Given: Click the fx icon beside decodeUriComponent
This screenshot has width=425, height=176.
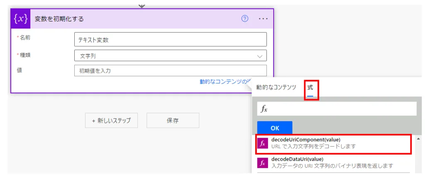Looking at the screenshot, I should click(262, 143).
